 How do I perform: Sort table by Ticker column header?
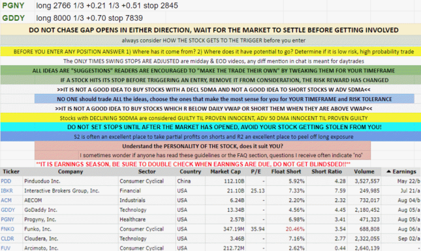[11, 171]
